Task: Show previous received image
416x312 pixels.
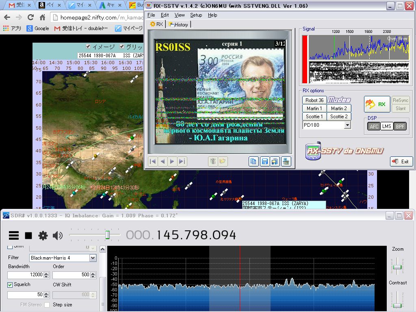Action: [x=162, y=161]
